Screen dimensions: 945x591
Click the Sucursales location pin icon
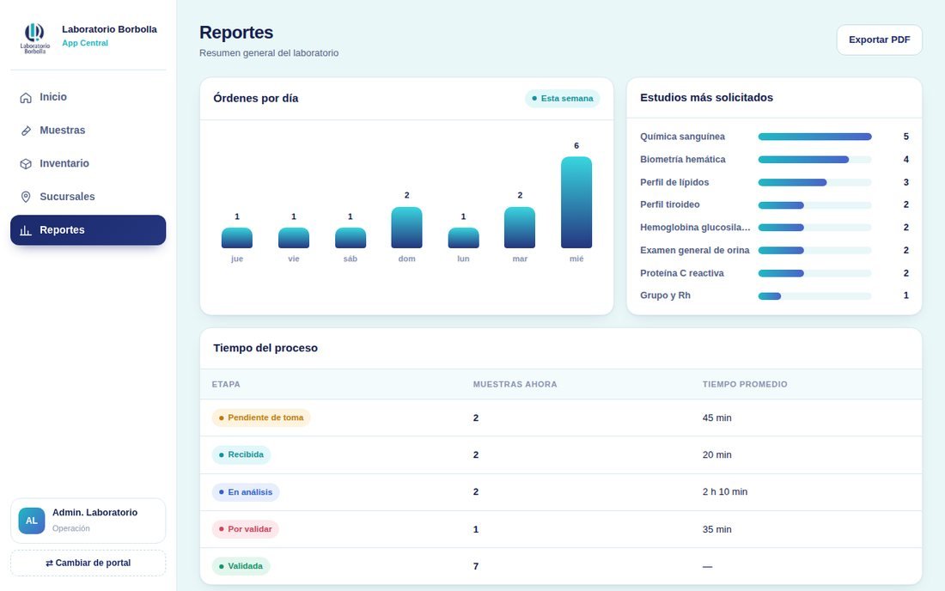click(x=25, y=197)
